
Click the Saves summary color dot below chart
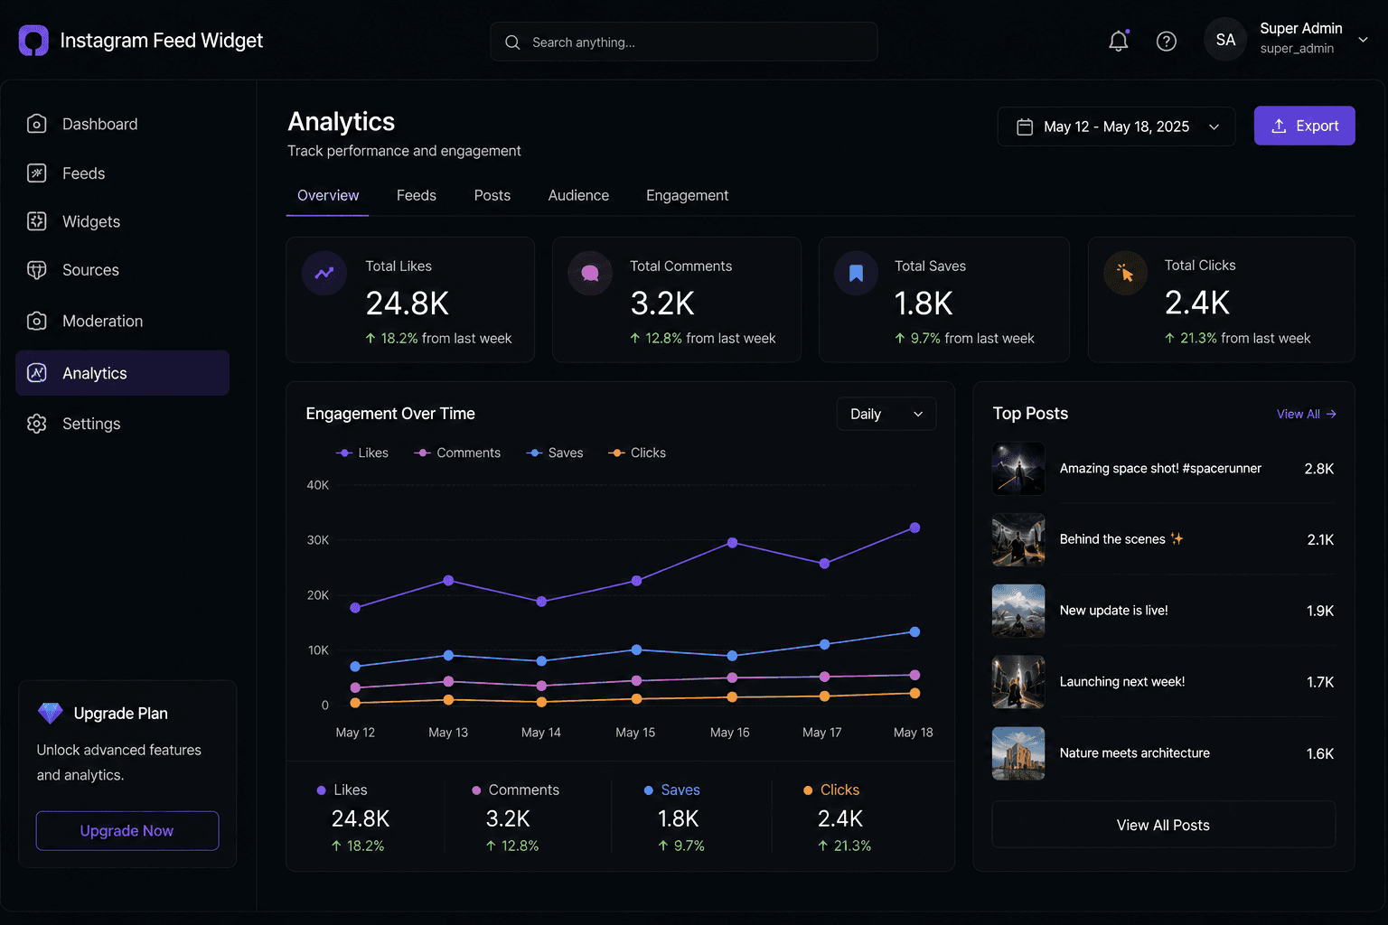pos(648,790)
